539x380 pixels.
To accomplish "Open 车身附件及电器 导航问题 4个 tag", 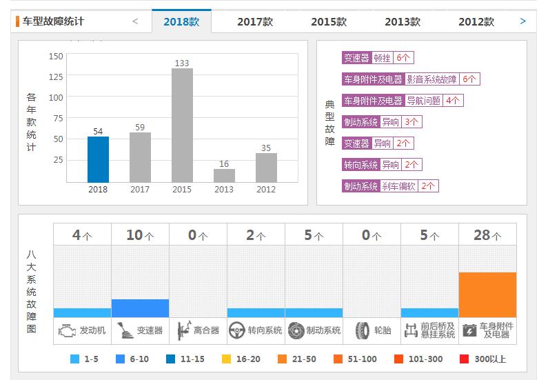I will 403,101.
